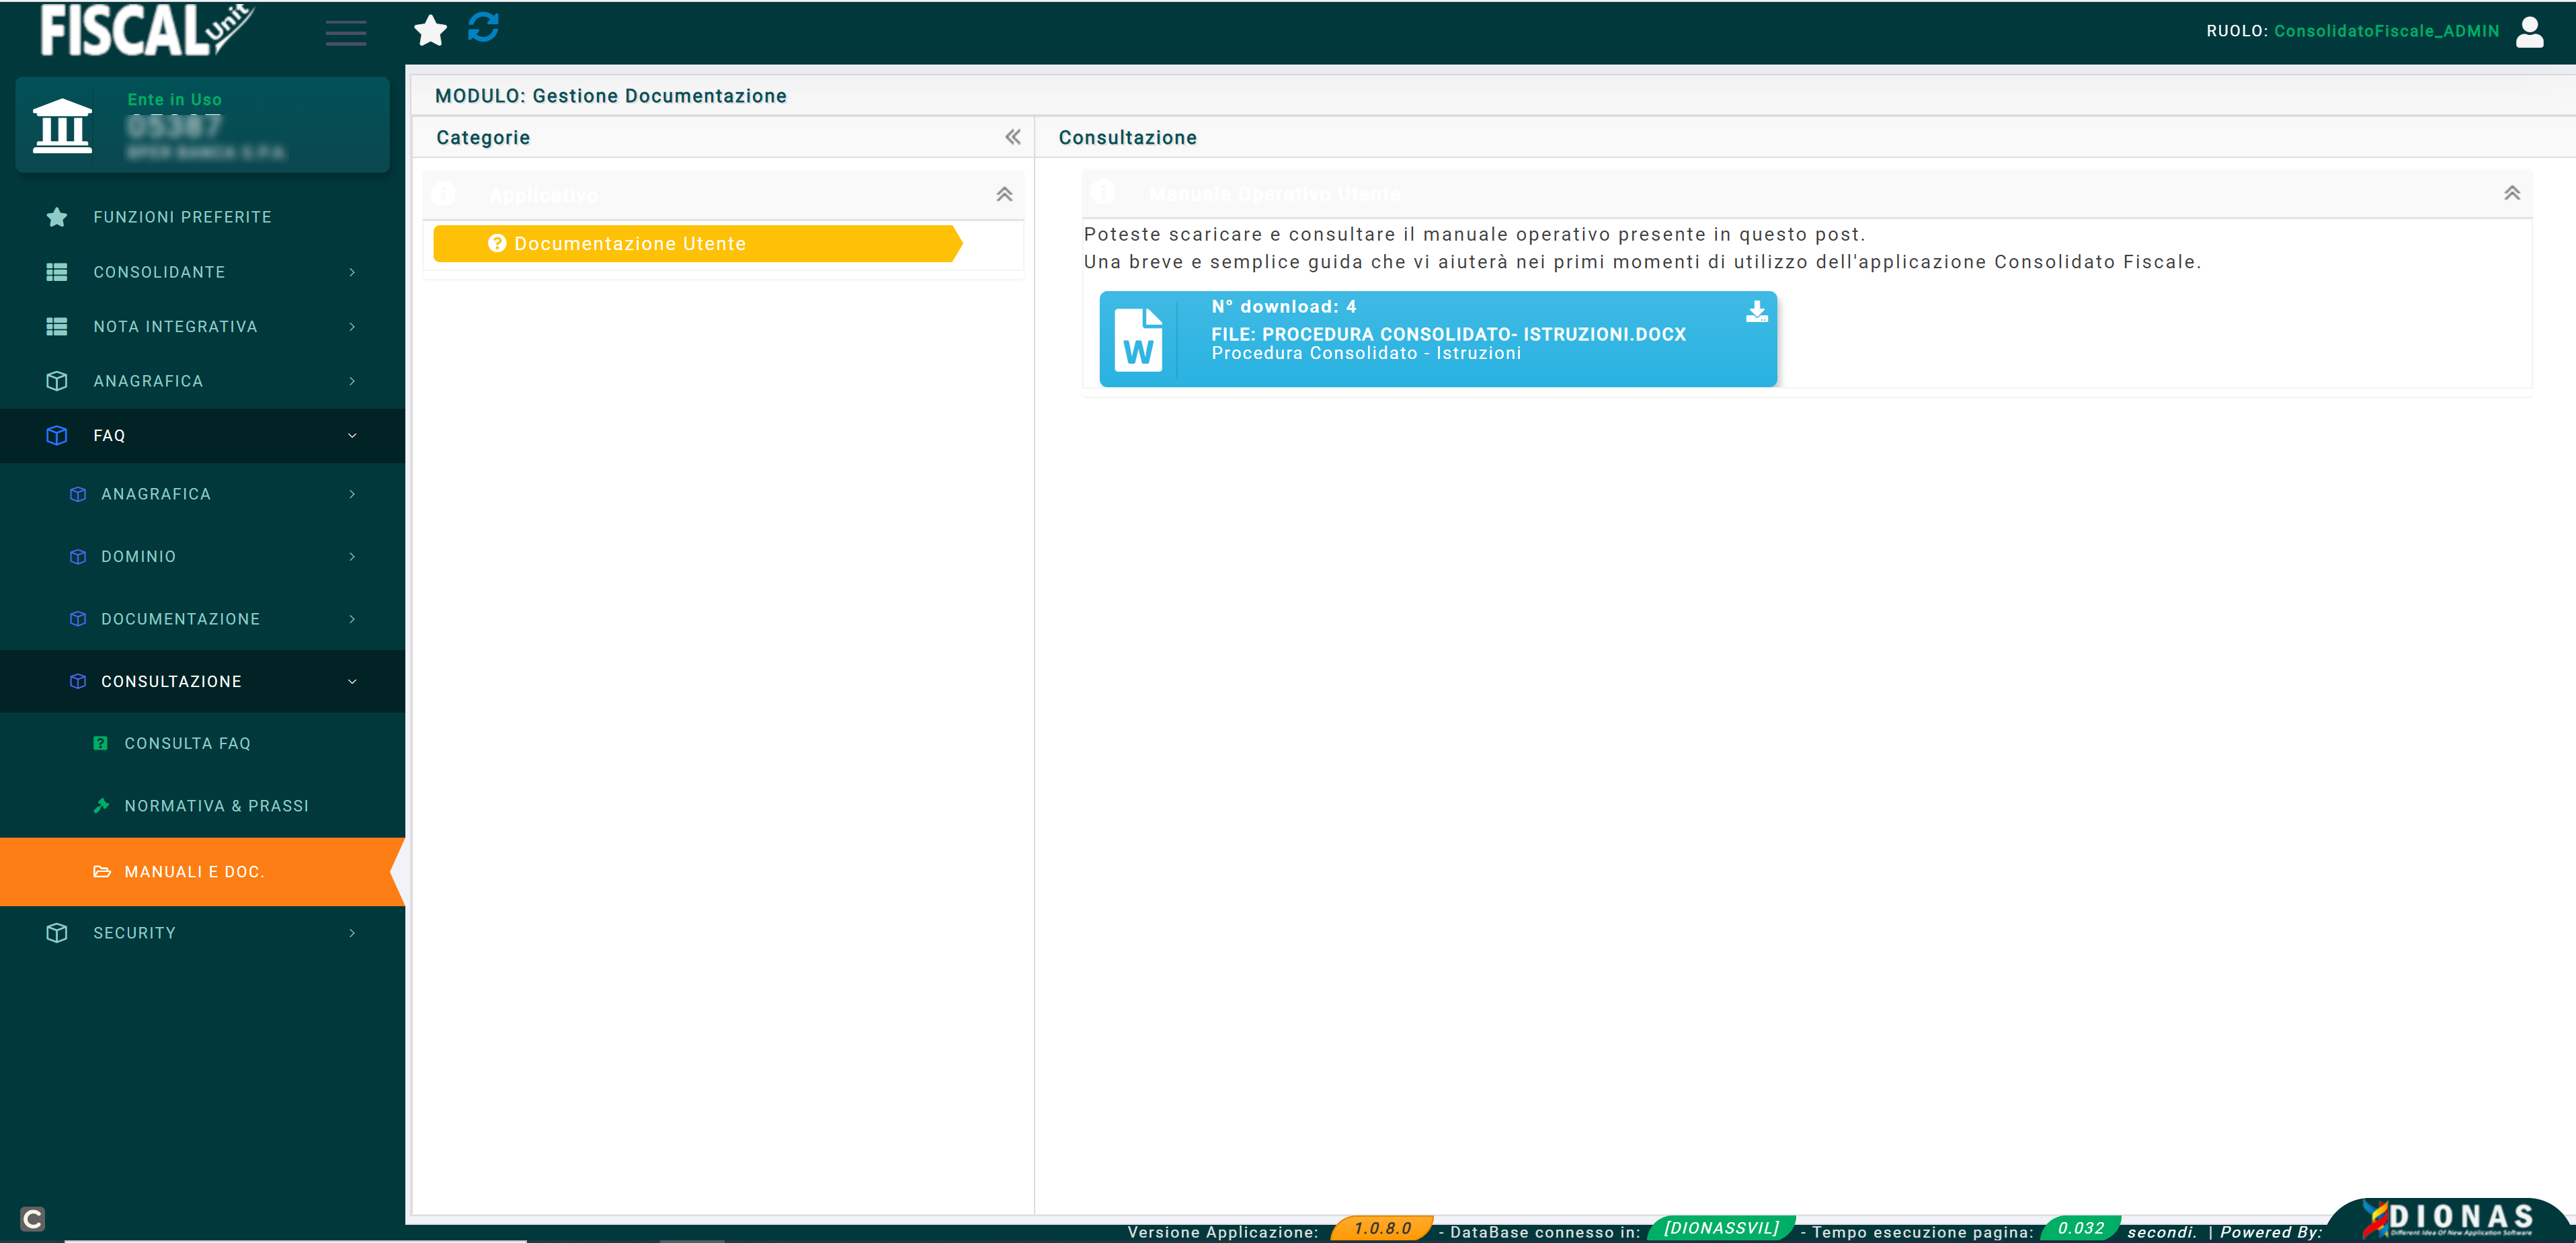This screenshot has height=1243, width=2576.
Task: Expand the Security menu chevron
Action: click(352, 933)
